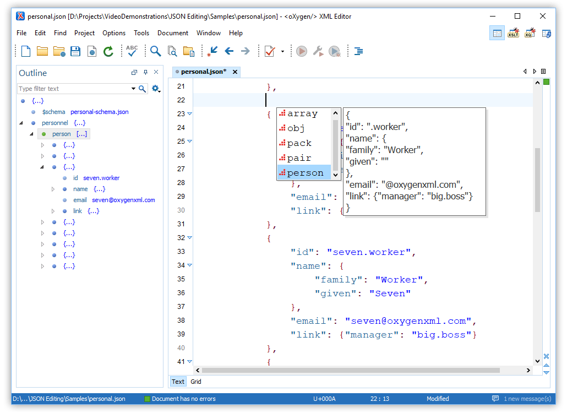Choose 'array' from the completion list
This screenshot has width=567, height=413.
pos(304,113)
